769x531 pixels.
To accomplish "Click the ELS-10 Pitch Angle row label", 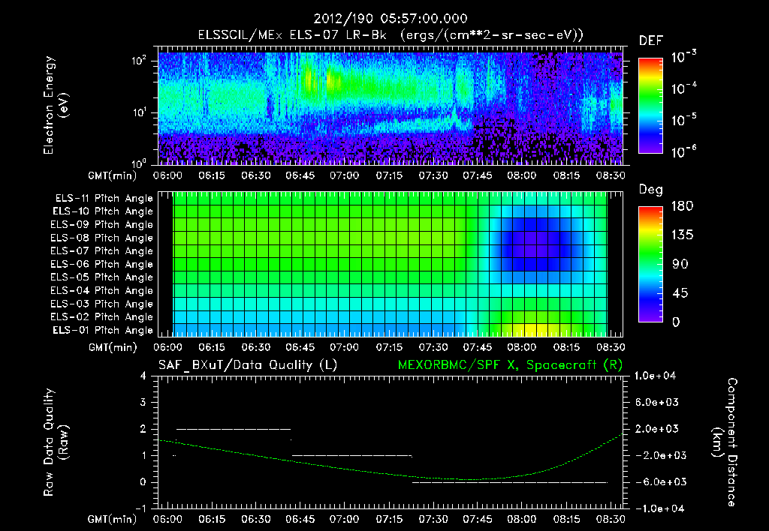I will 103,211.
